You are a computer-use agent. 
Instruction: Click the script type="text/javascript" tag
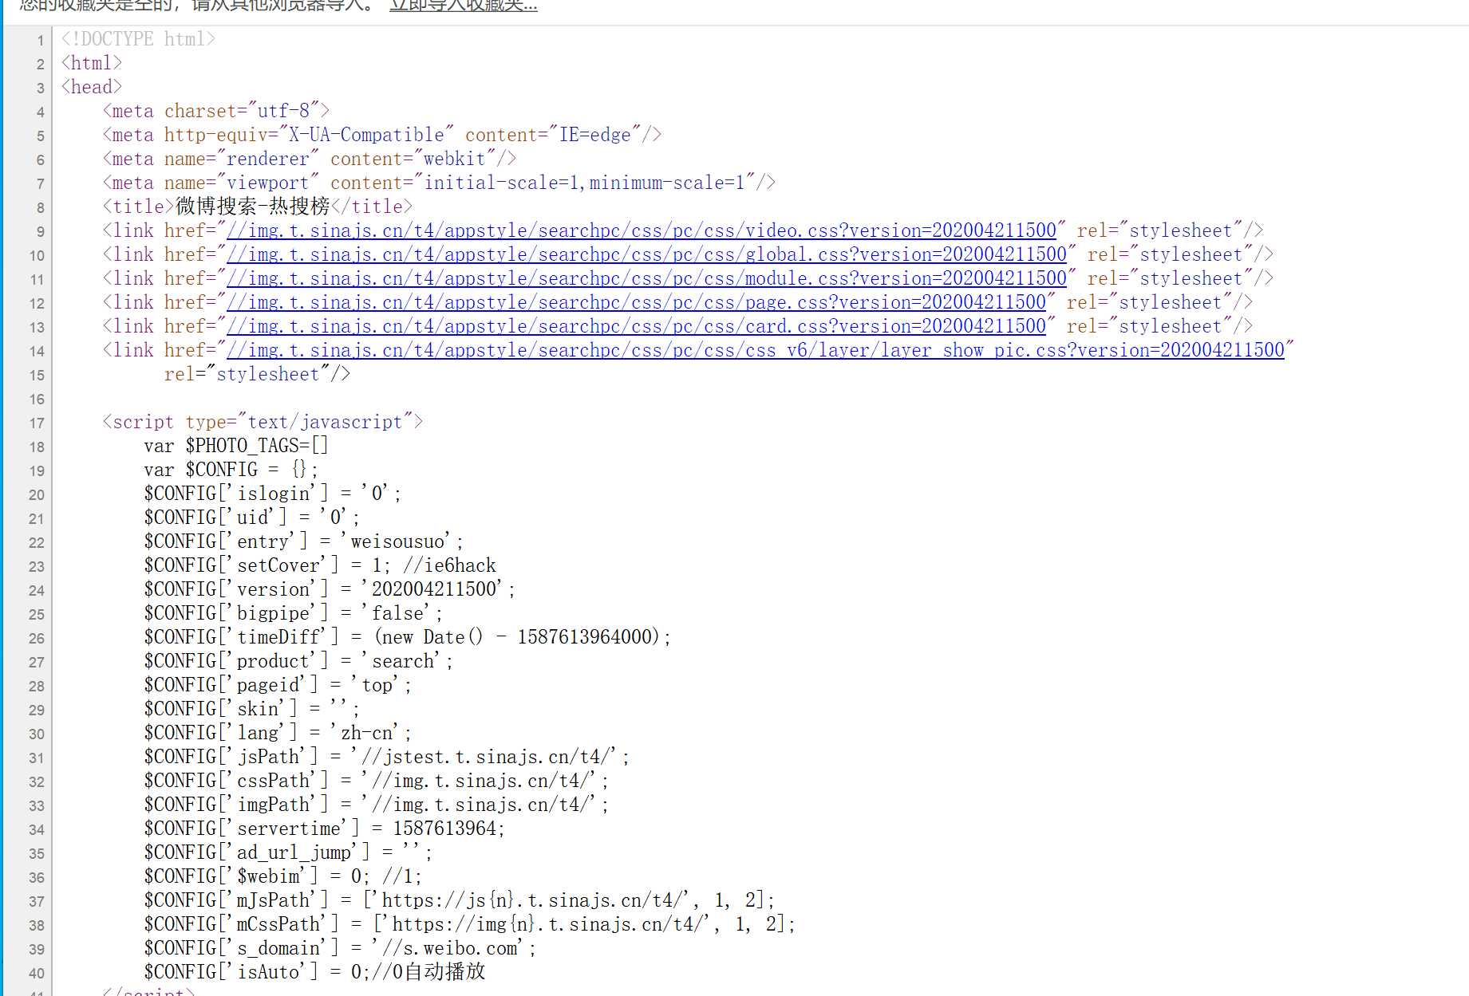(263, 422)
